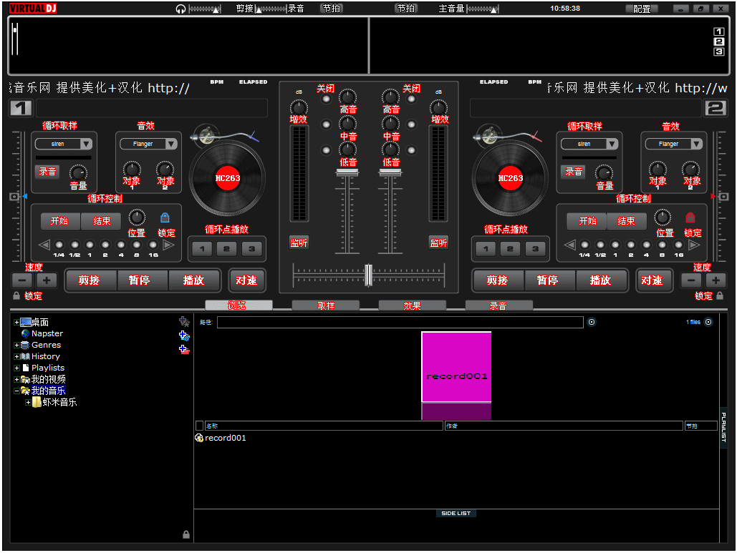Switch to the 浏览 tab
737x553 pixels.
(x=239, y=305)
